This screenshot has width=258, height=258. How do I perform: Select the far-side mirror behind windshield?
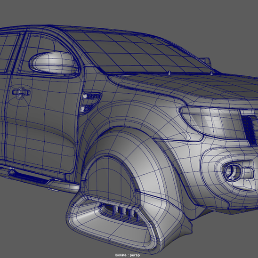coord(205,62)
